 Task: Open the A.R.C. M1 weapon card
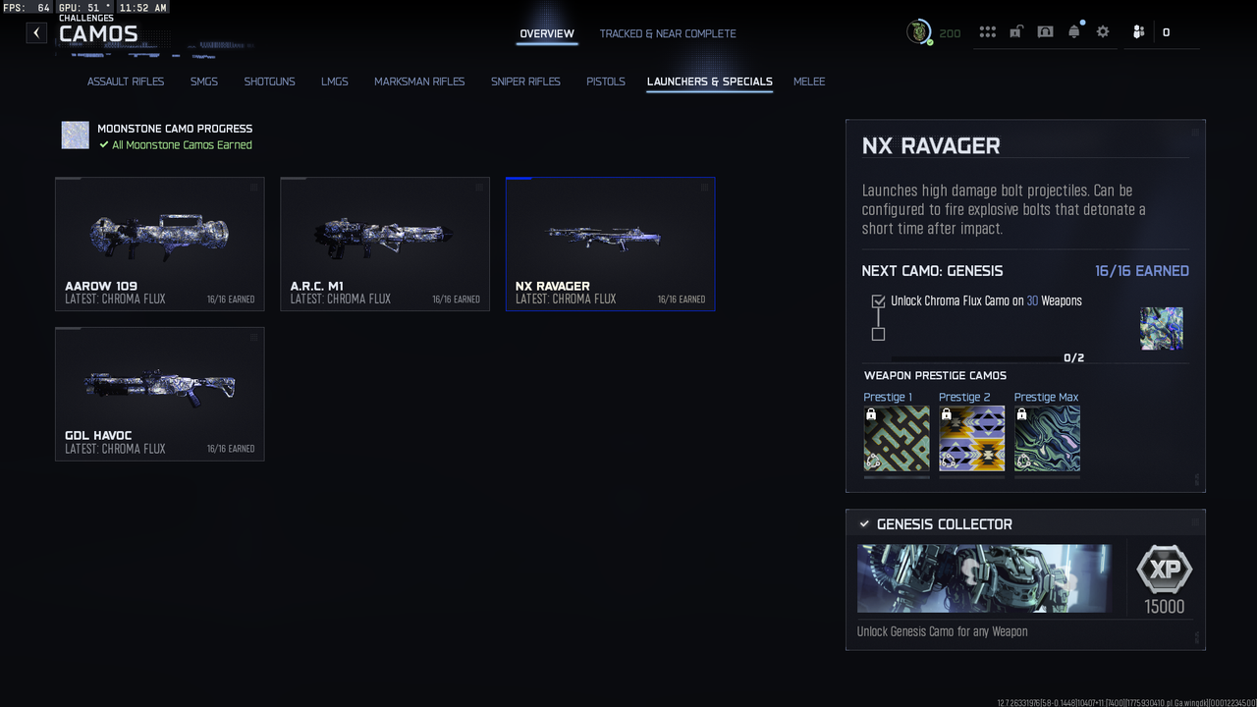coord(385,244)
